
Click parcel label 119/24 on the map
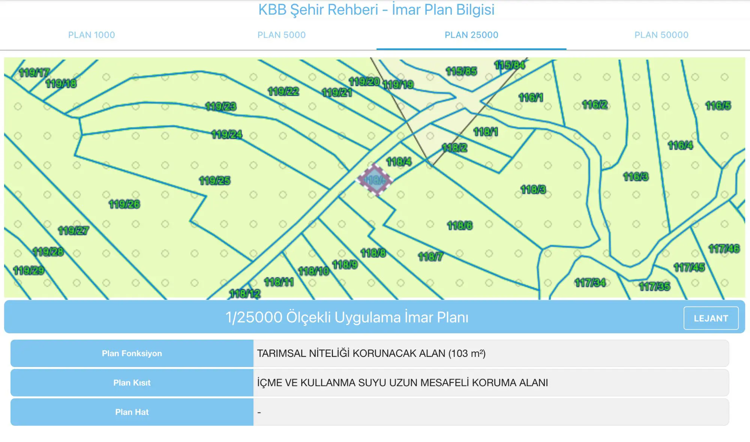pyautogui.click(x=227, y=134)
